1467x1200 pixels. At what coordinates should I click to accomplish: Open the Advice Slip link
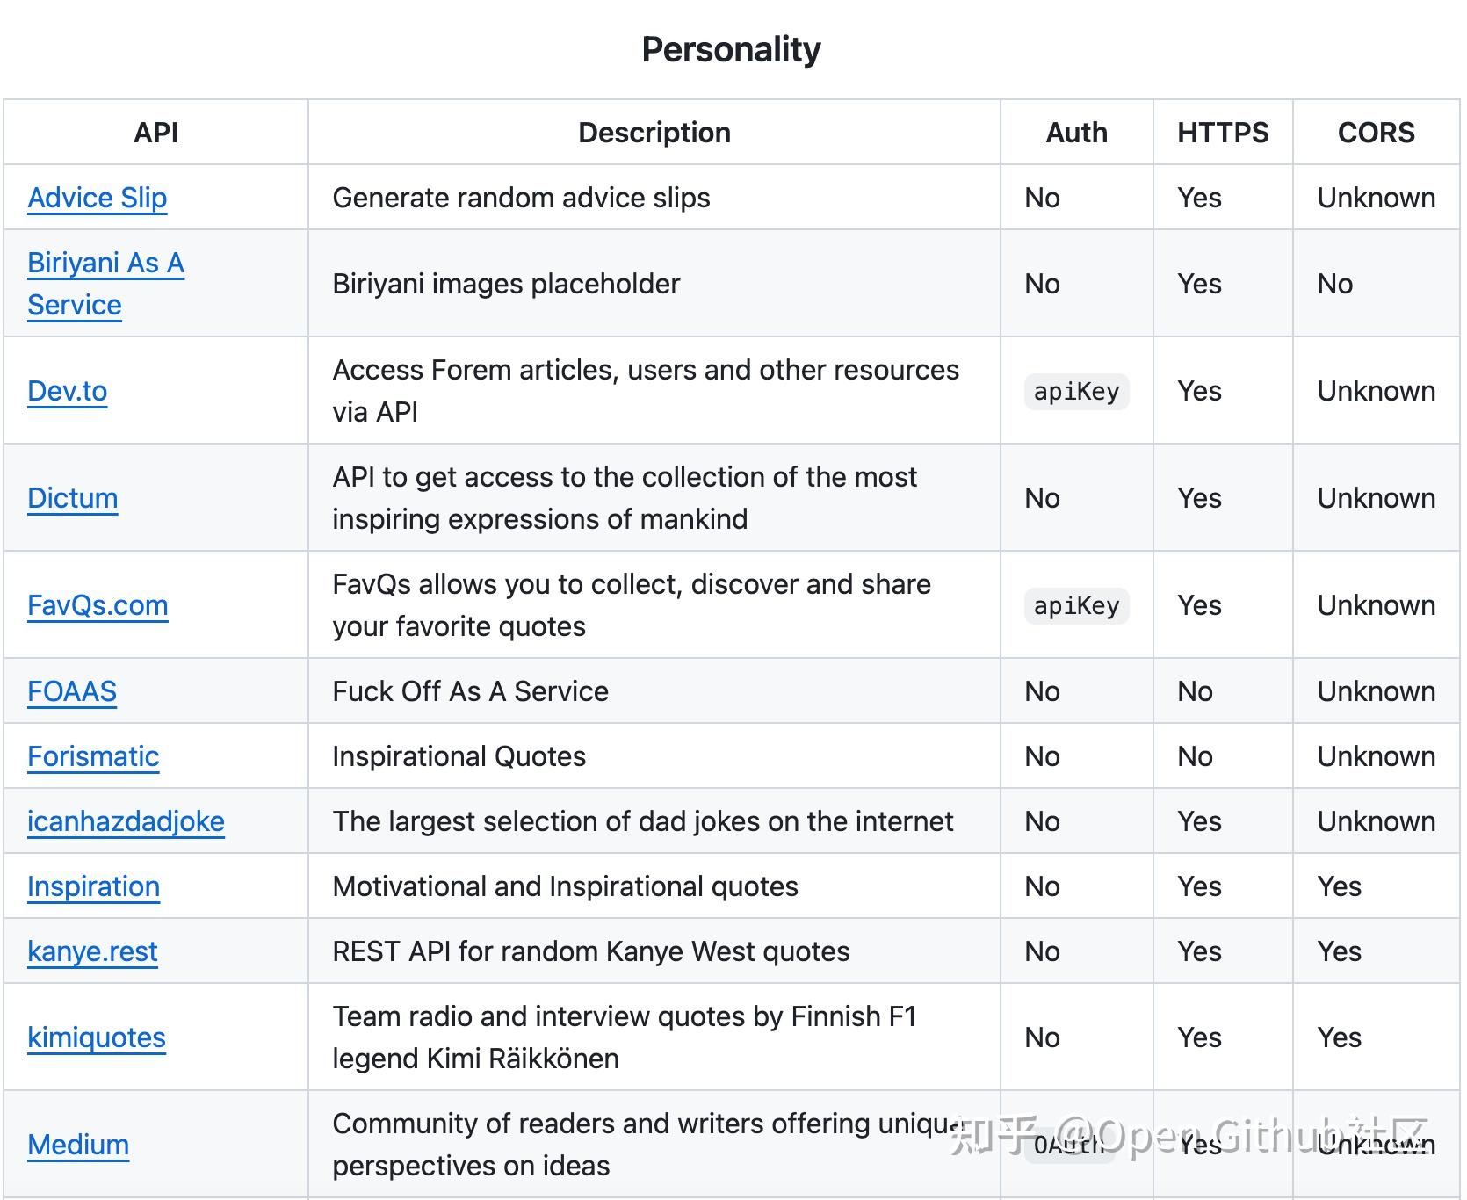pyautogui.click(x=97, y=198)
